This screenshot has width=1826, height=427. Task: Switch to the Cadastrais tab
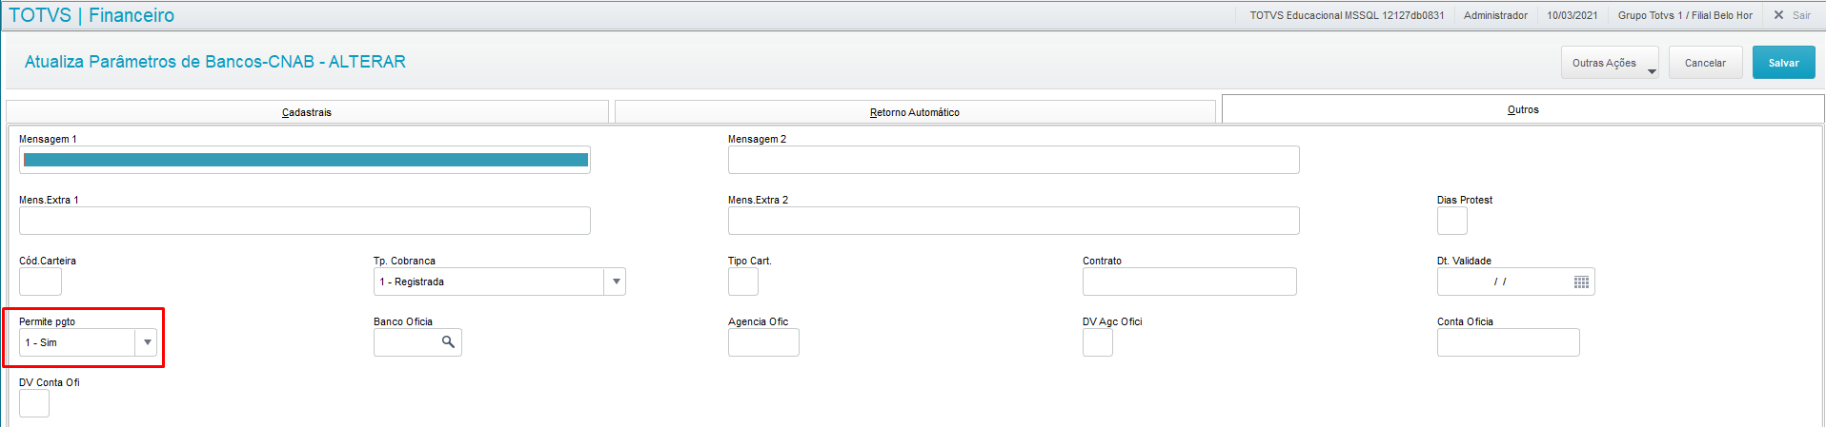tap(307, 112)
